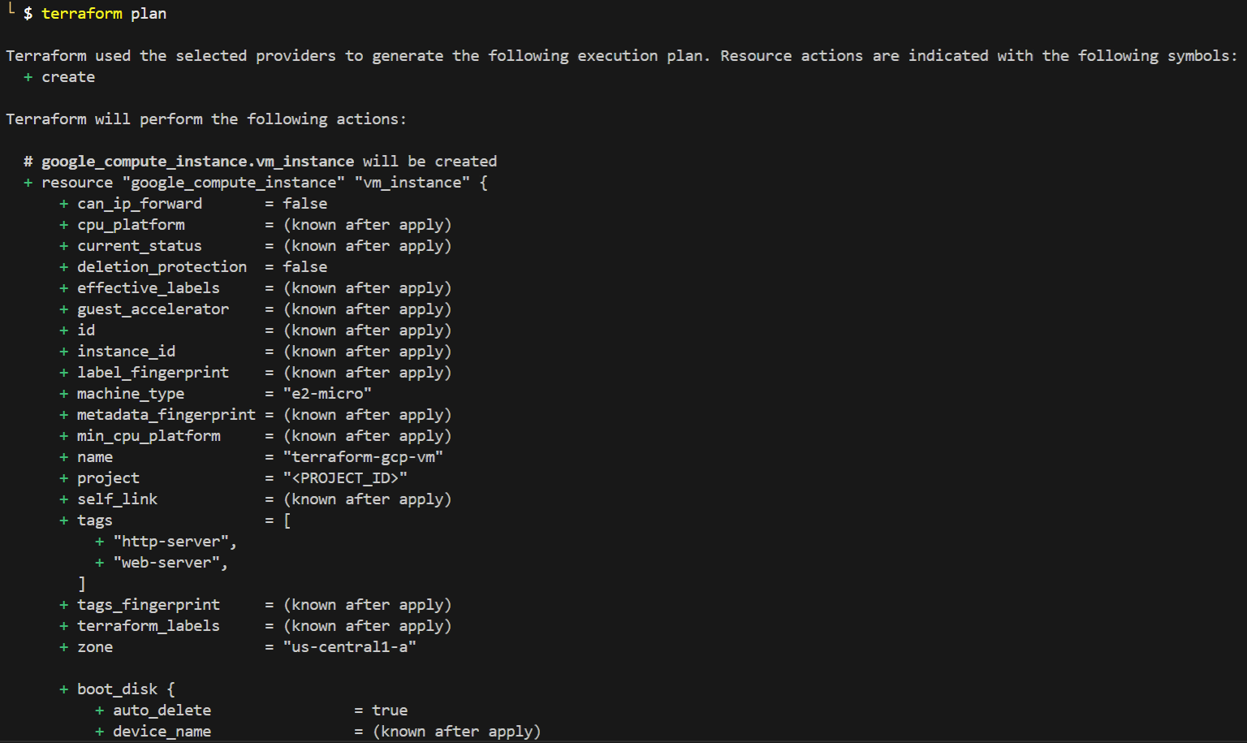Click the word "plan" in the command line
Image resolution: width=1247 pixels, height=743 pixels.
149,14
